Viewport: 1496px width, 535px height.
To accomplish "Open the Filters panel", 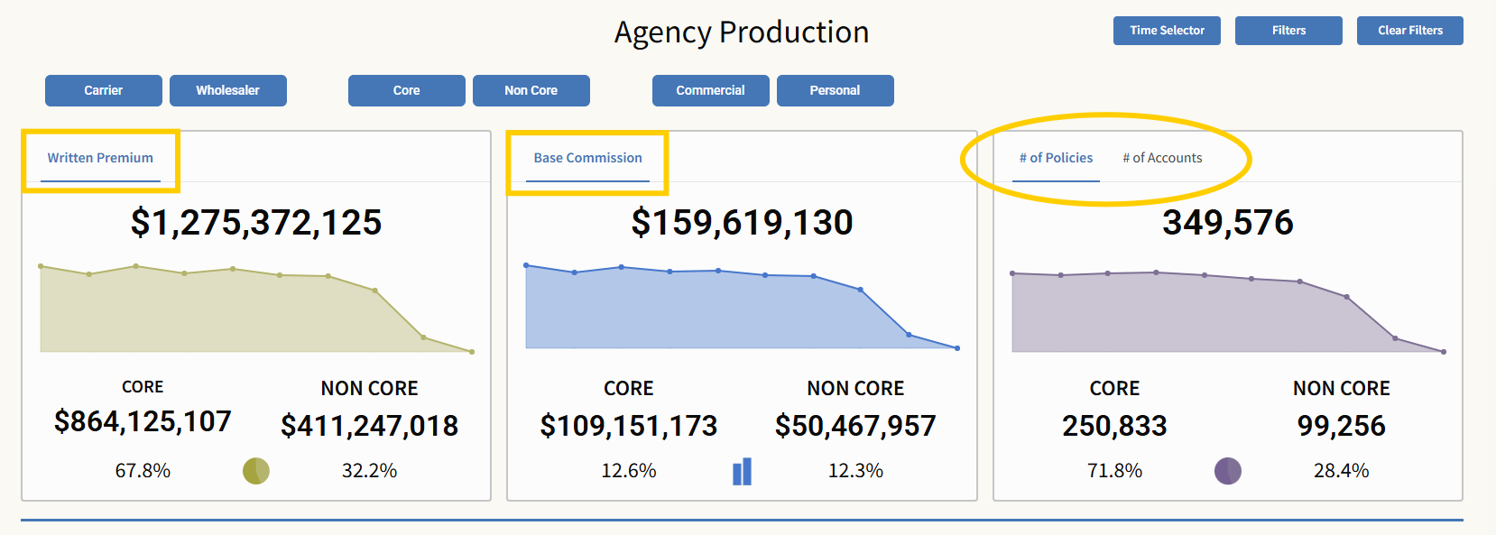I will coord(1288,31).
